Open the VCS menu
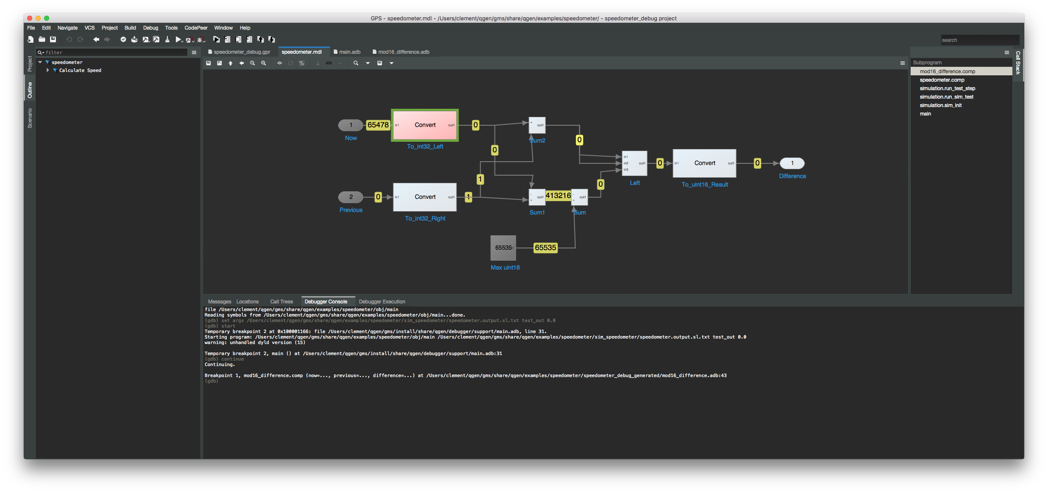This screenshot has height=493, width=1048. [89, 28]
